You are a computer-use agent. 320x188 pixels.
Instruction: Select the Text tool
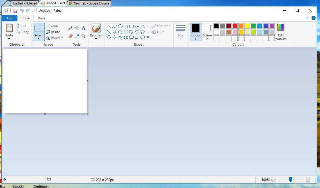click(x=83, y=28)
